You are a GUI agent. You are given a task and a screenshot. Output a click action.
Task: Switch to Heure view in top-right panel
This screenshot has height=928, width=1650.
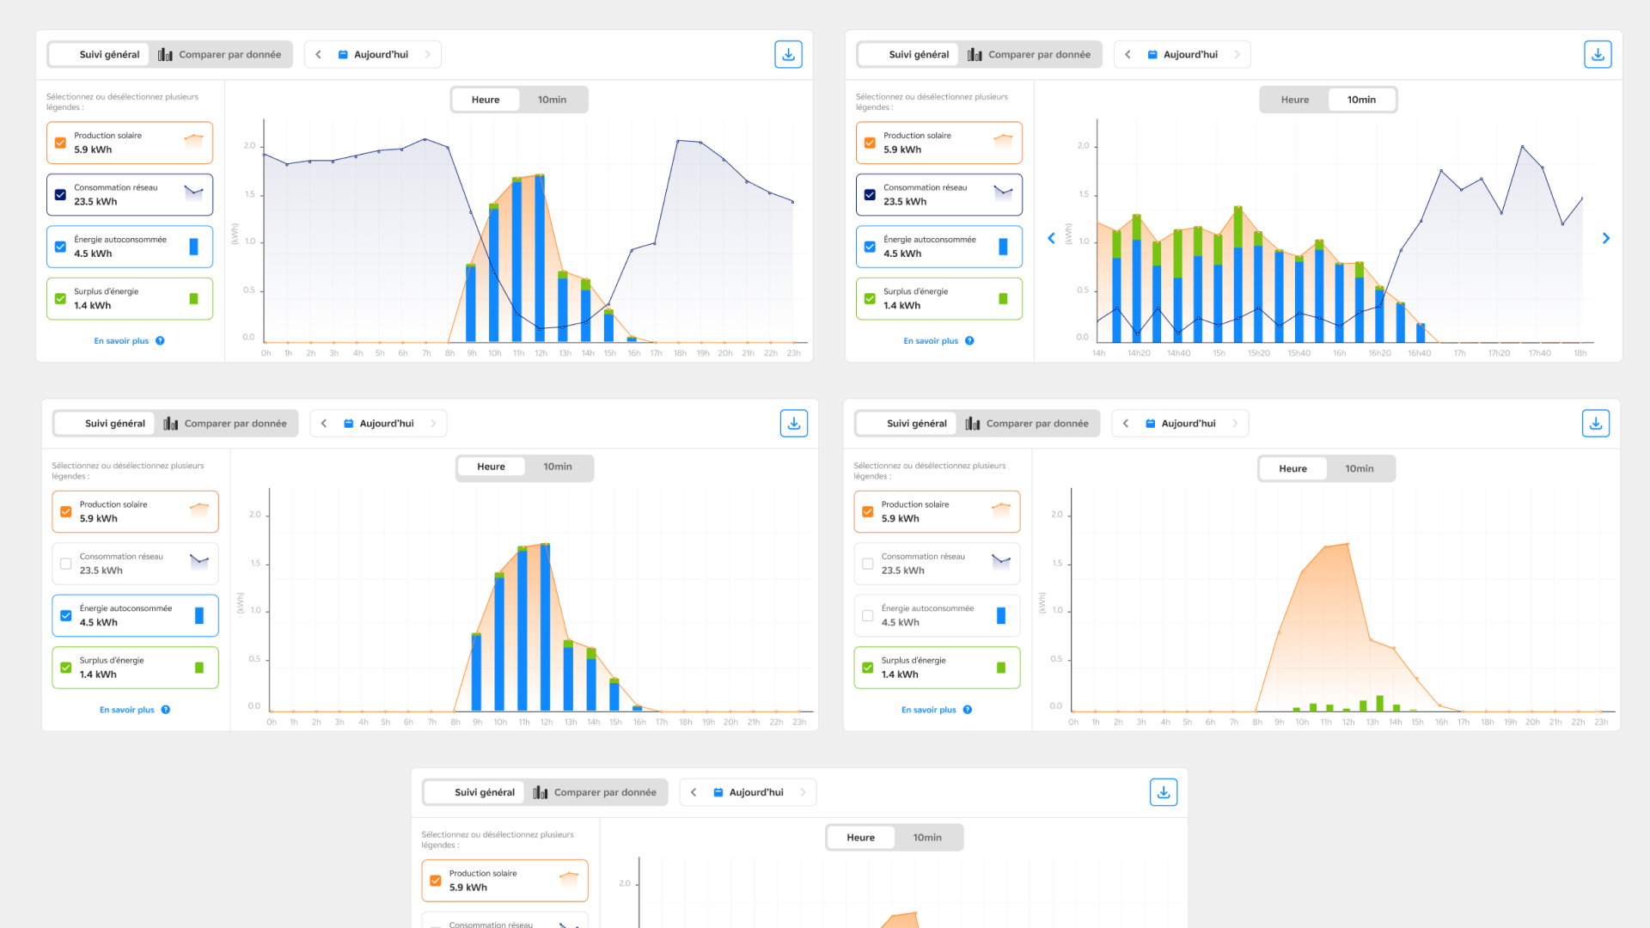click(1295, 100)
